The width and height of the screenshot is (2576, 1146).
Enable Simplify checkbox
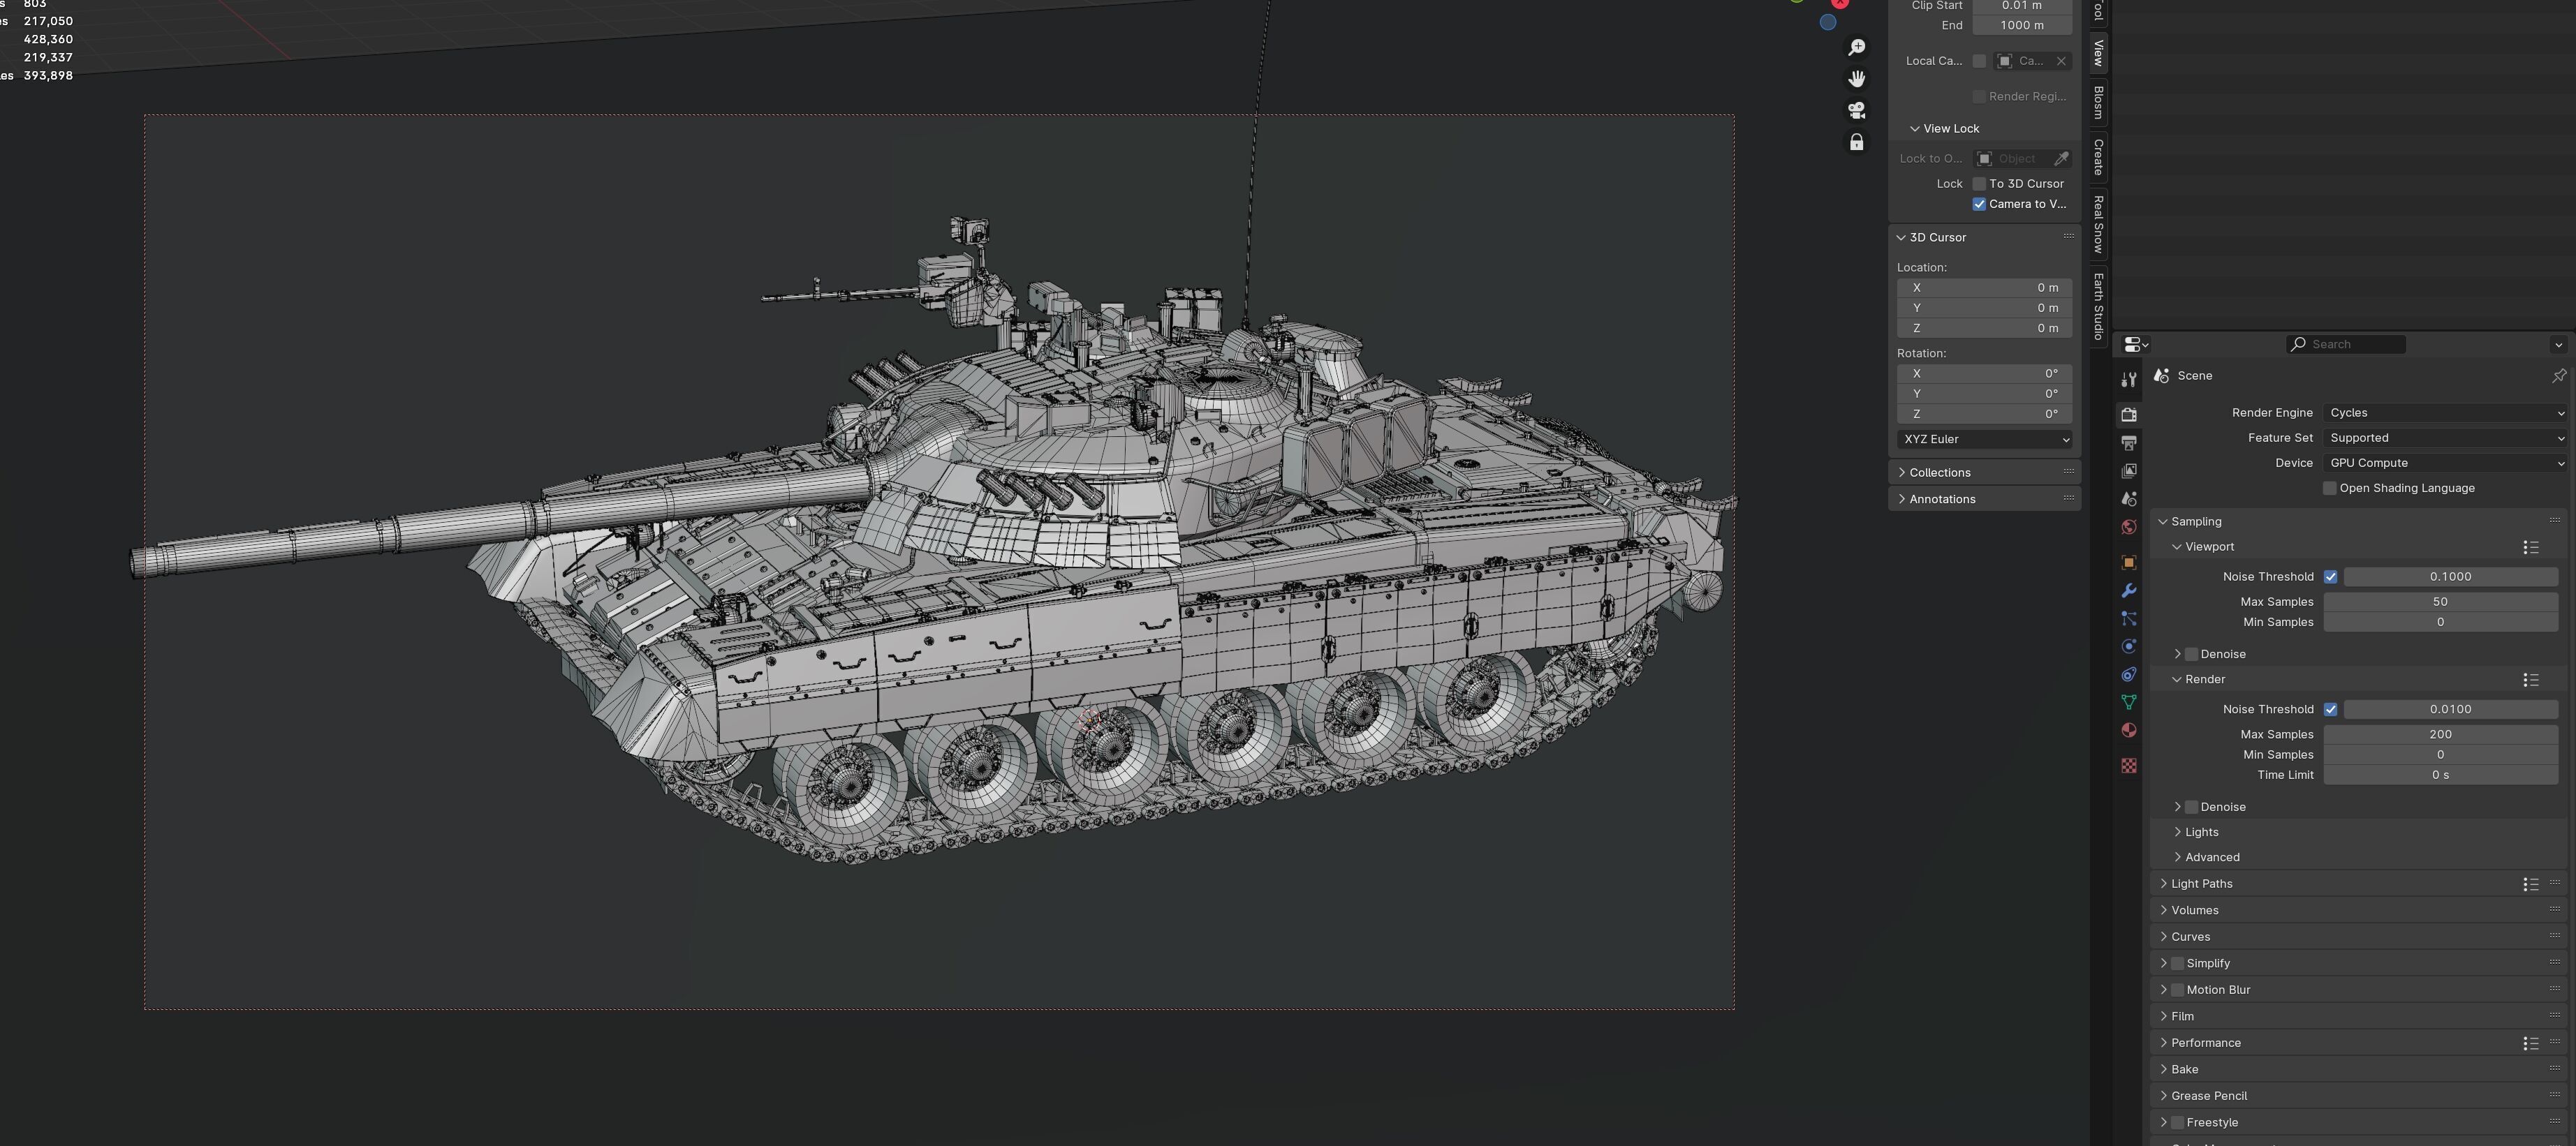tap(2178, 963)
